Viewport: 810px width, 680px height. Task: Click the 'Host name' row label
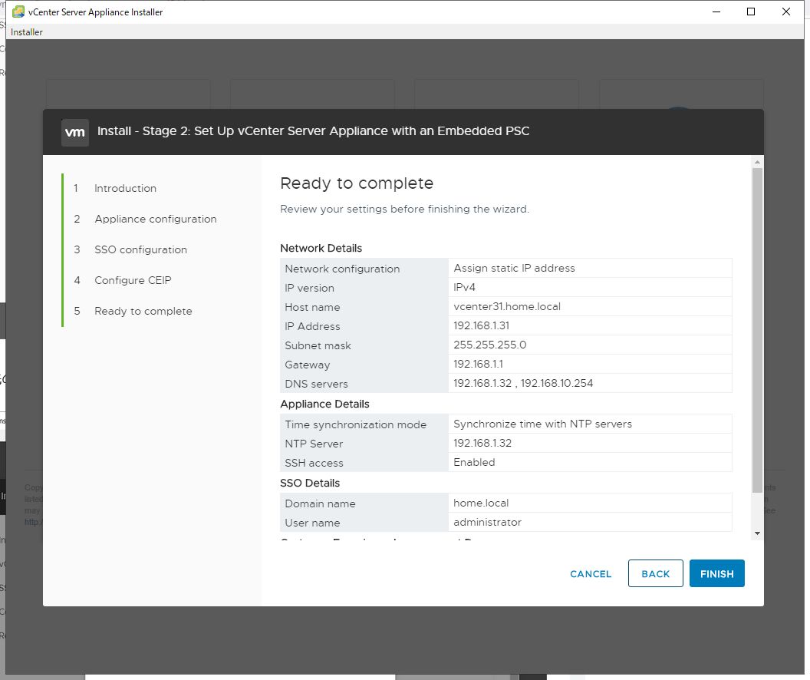tap(312, 307)
